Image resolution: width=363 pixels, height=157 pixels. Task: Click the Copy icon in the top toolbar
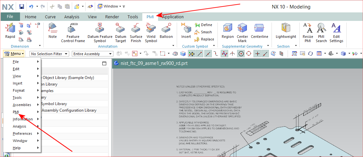pyautogui.click(x=60, y=7)
